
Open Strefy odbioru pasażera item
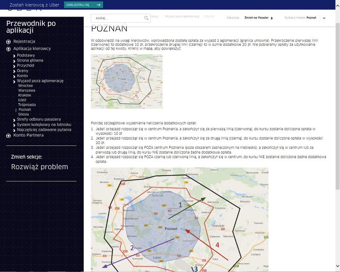point(39,119)
